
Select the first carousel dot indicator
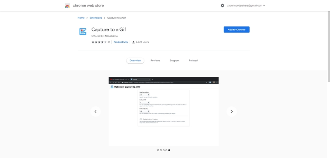pyautogui.click(x=158, y=150)
